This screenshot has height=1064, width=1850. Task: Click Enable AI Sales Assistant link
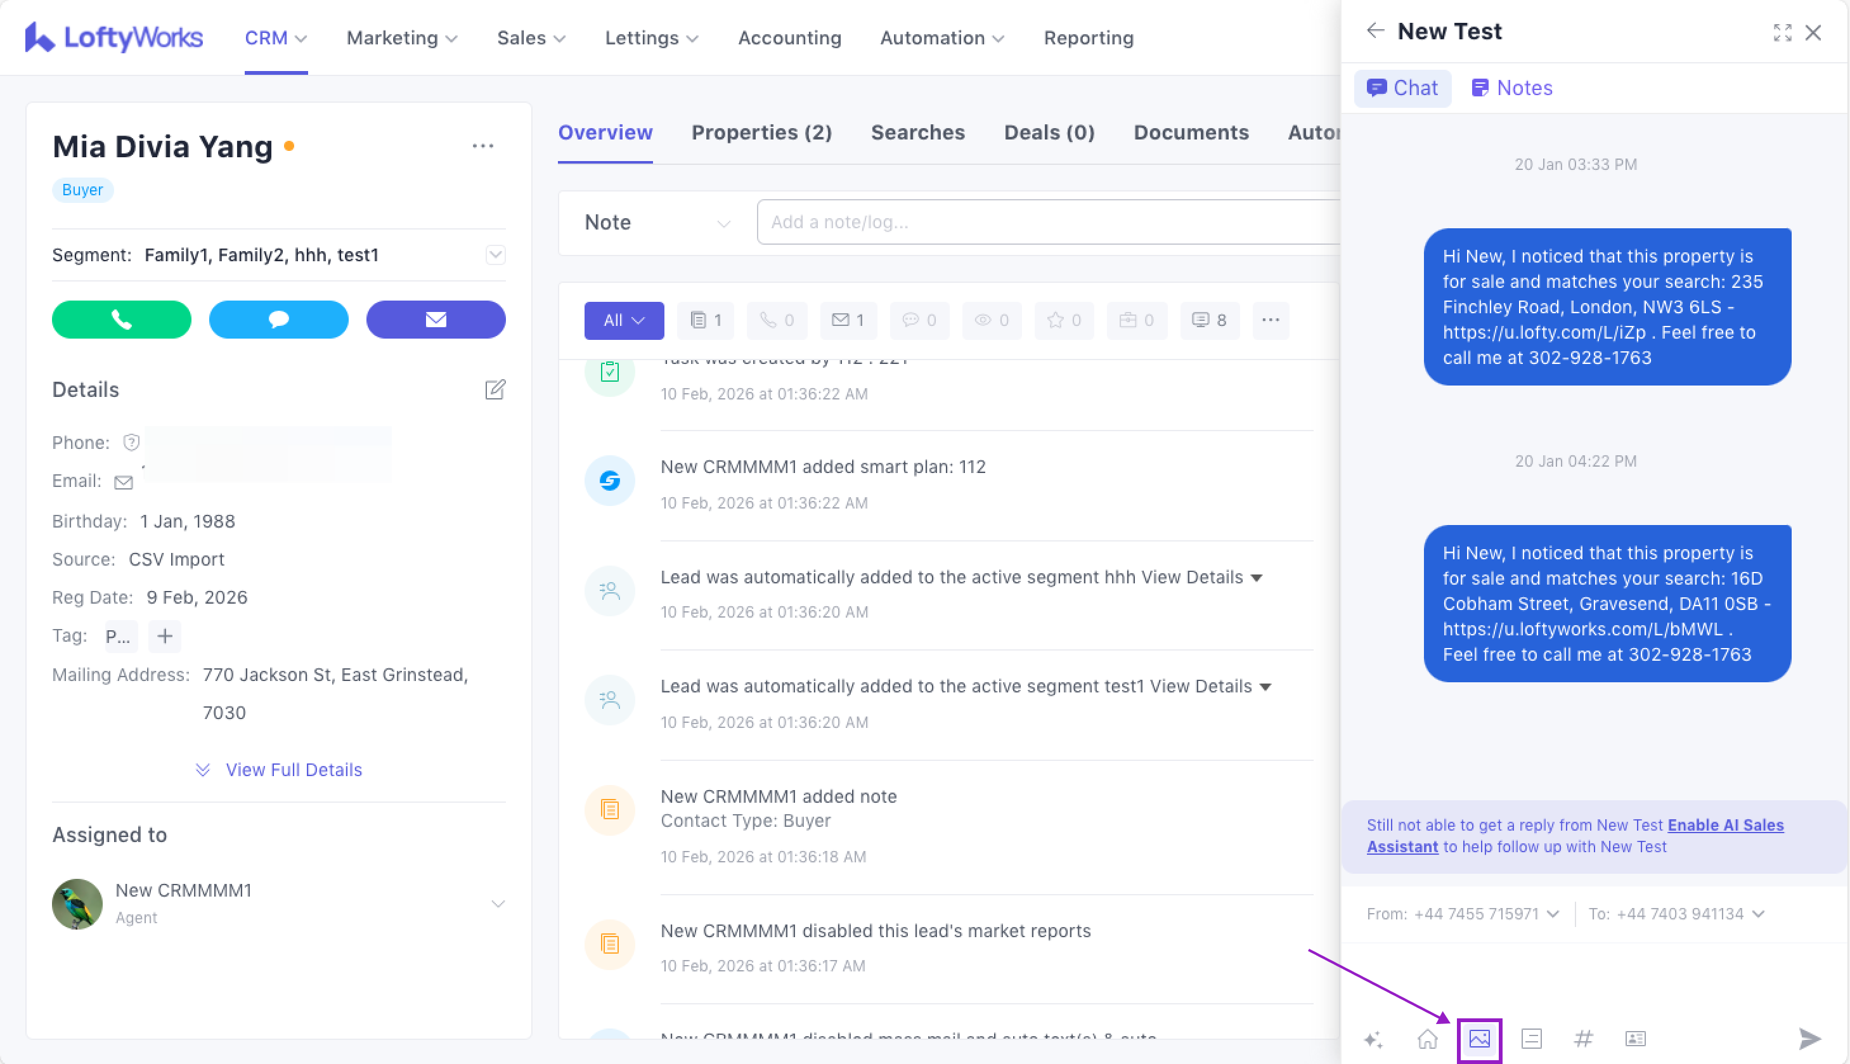(1725, 825)
